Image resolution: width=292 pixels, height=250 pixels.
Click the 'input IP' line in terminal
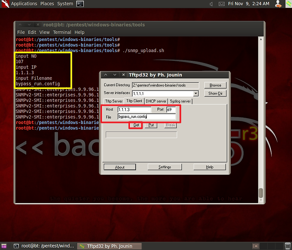26,67
